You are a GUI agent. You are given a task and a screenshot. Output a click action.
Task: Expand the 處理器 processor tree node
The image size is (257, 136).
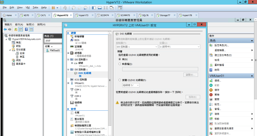[68, 53]
